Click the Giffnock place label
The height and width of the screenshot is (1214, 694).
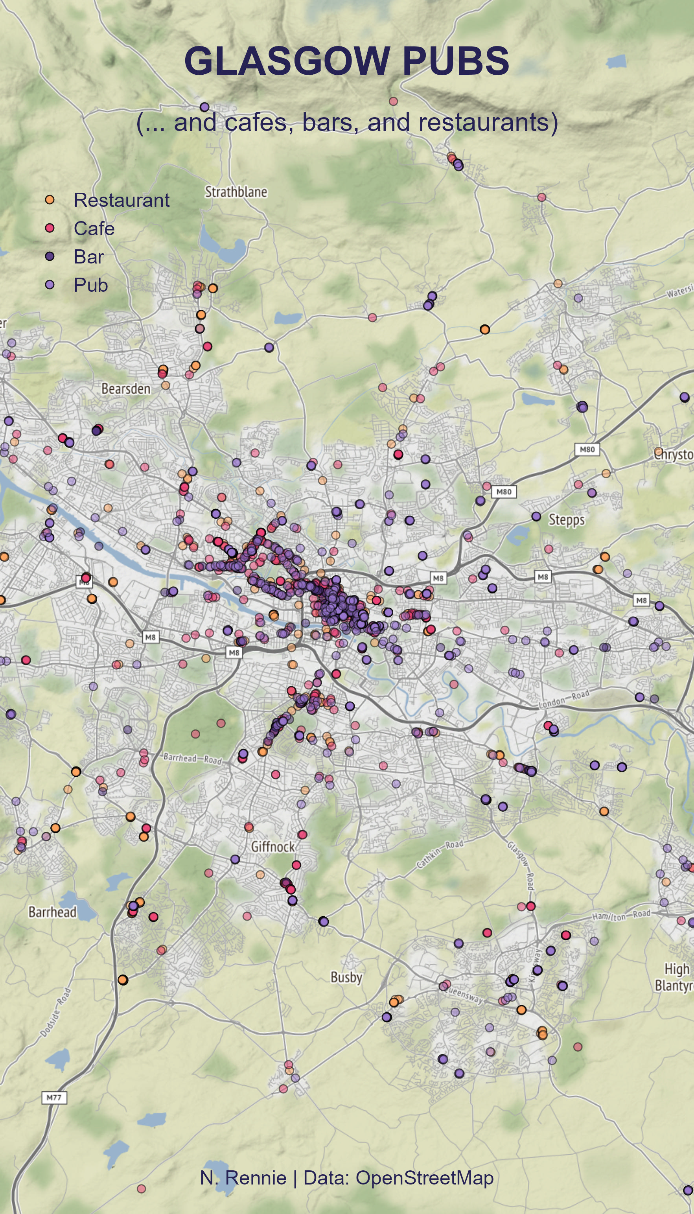273,847
